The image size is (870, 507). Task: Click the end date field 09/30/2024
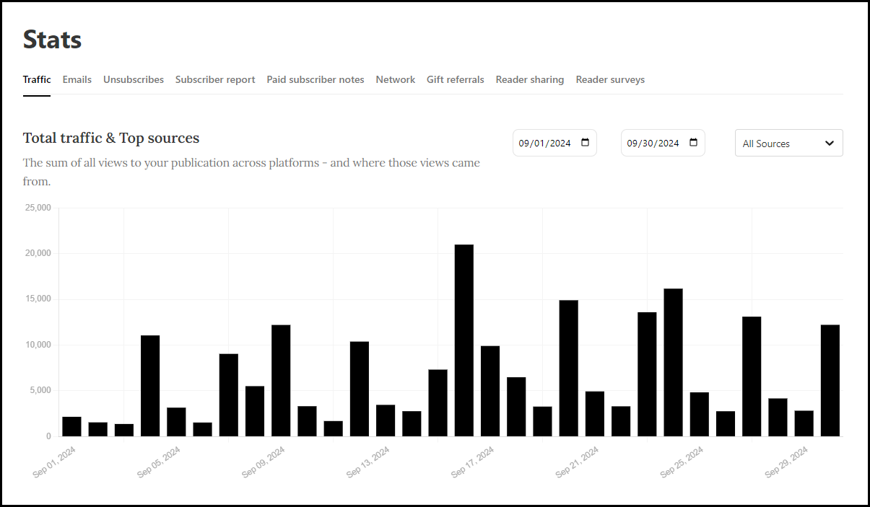[663, 143]
